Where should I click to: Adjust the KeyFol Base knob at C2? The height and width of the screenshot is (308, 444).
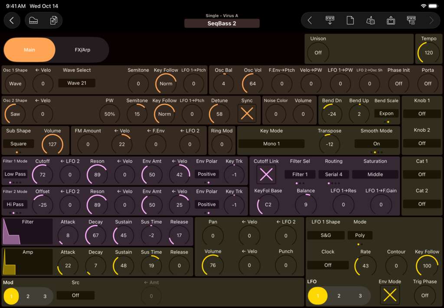coord(268,205)
